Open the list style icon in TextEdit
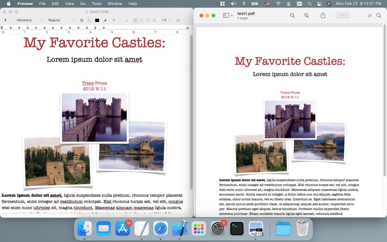The image size is (387, 242). tap(179, 20)
